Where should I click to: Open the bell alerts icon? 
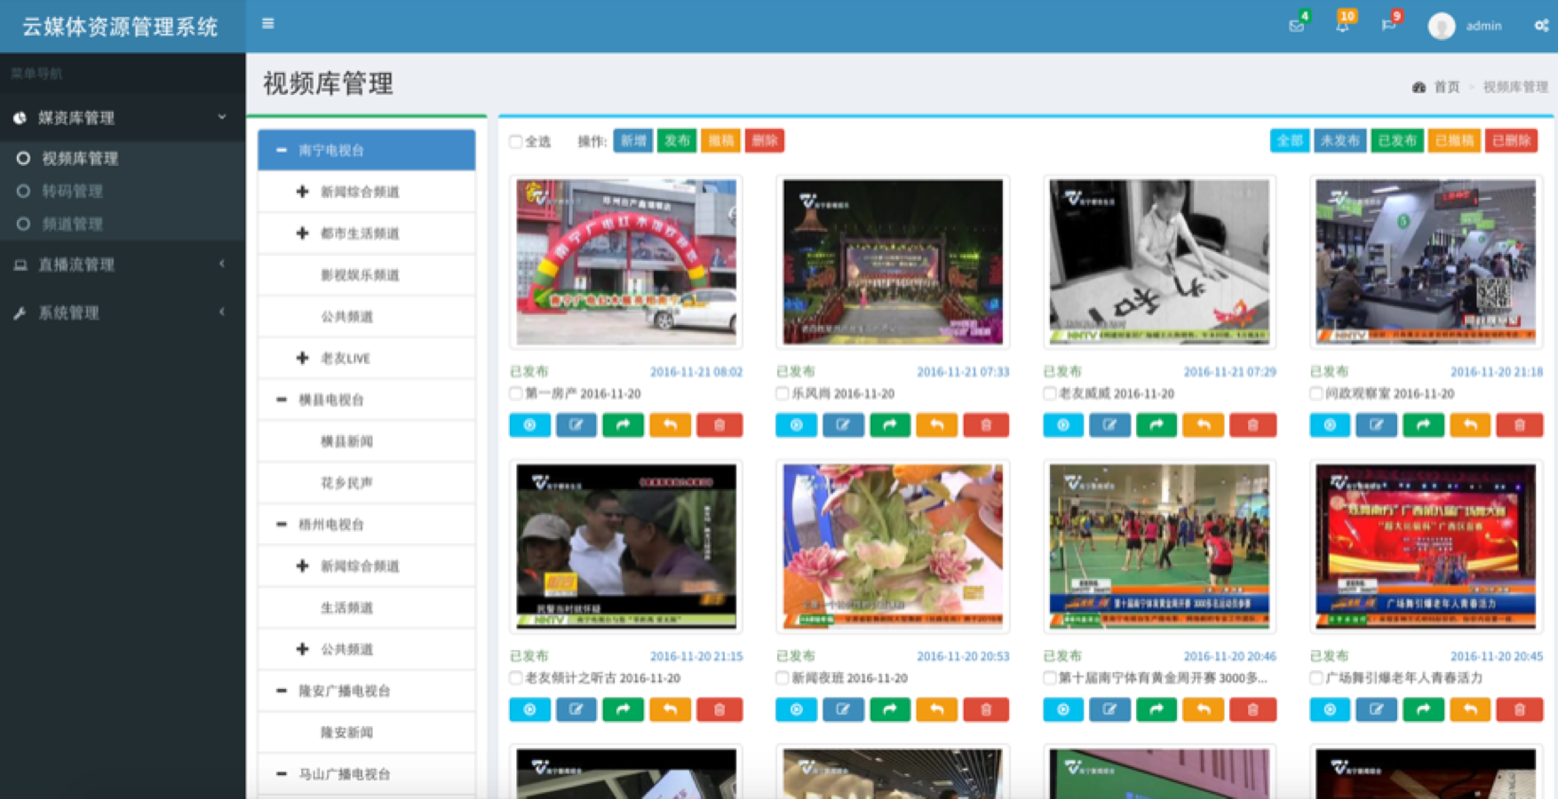tap(1342, 26)
